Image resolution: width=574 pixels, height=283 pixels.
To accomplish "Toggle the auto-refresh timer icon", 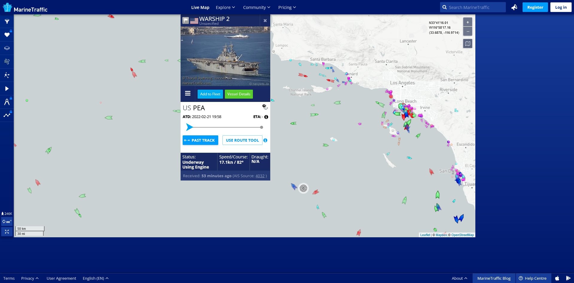I will tap(7, 222).
